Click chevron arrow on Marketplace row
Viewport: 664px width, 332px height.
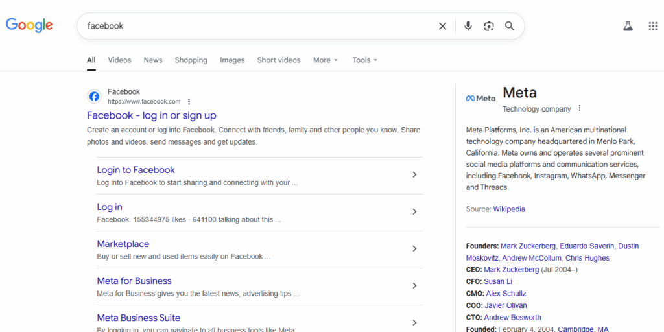[x=414, y=248]
